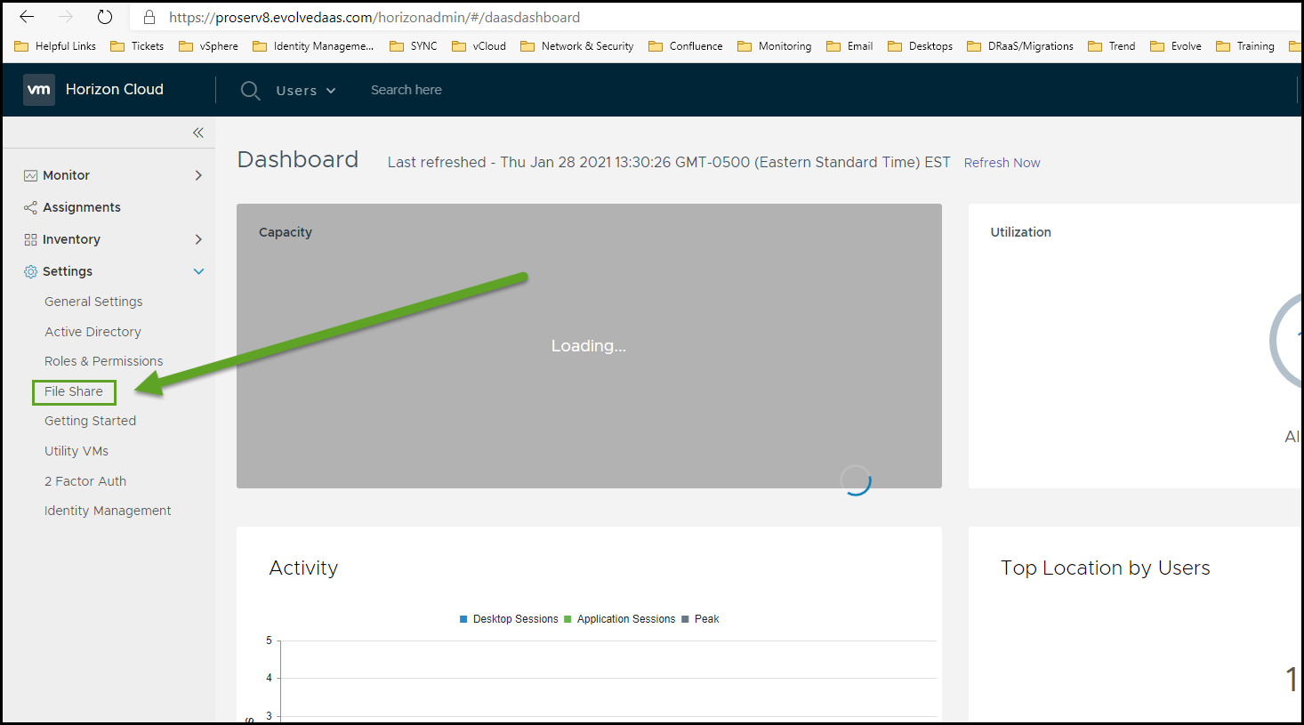Click the search magnifier icon
Screen dimensions: 1304x725
[250, 91]
